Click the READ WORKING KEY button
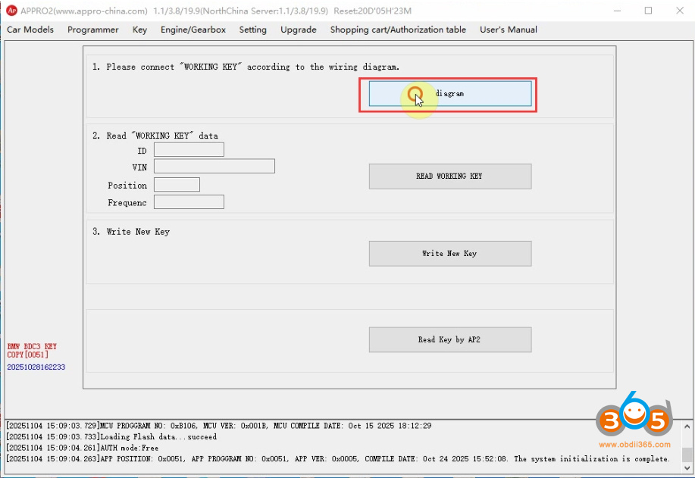The width and height of the screenshot is (695, 478). coord(449,176)
